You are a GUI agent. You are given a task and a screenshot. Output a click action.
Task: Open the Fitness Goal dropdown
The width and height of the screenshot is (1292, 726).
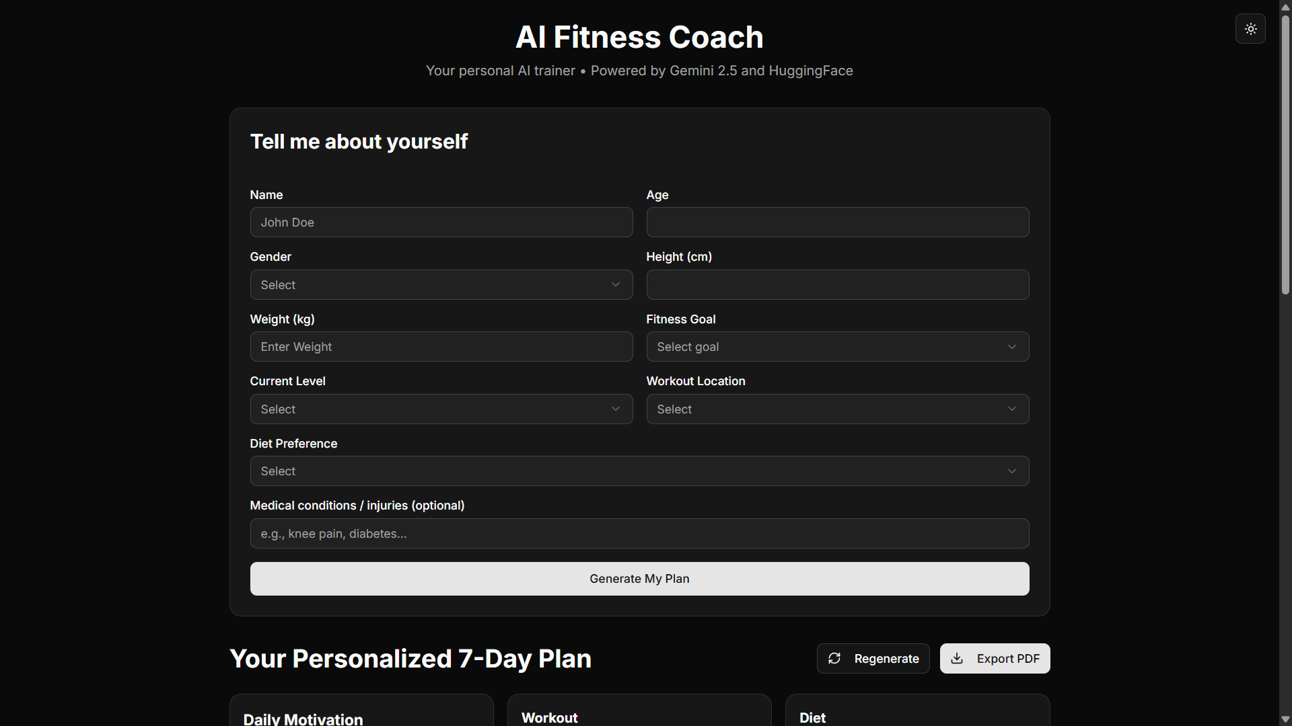pyautogui.click(x=837, y=347)
